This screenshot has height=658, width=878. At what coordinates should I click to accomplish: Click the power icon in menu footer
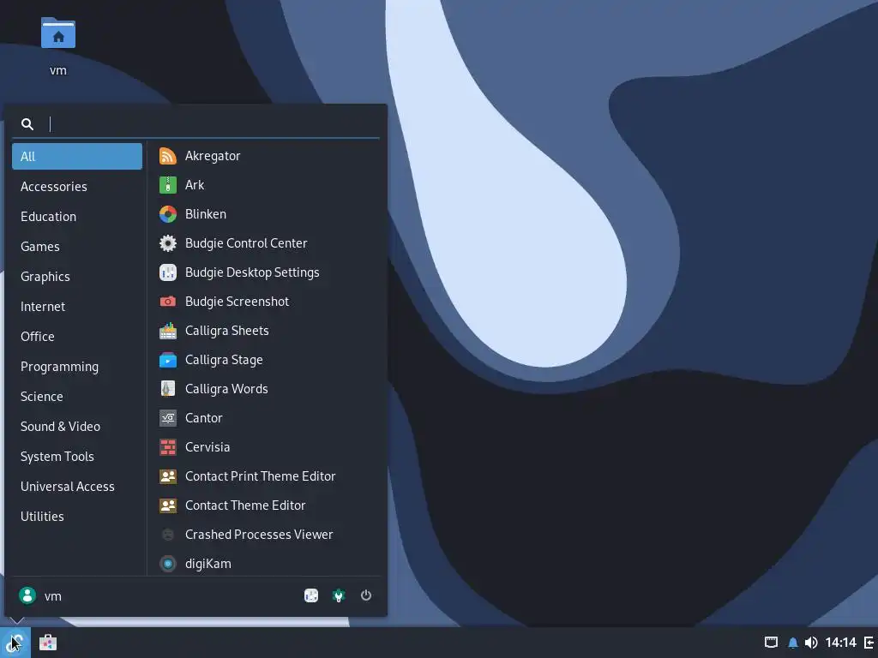(365, 595)
